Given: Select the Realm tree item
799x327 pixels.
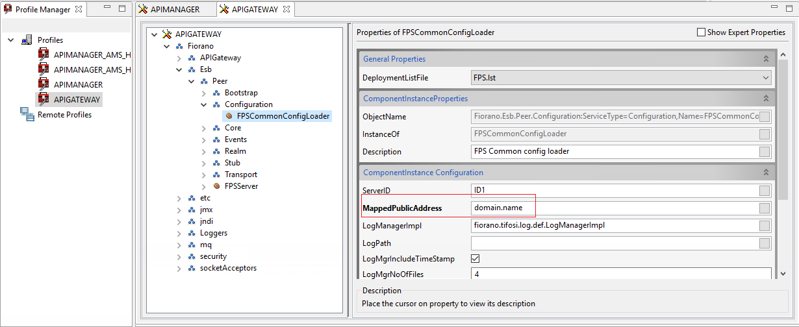Looking at the screenshot, I should 235,151.
